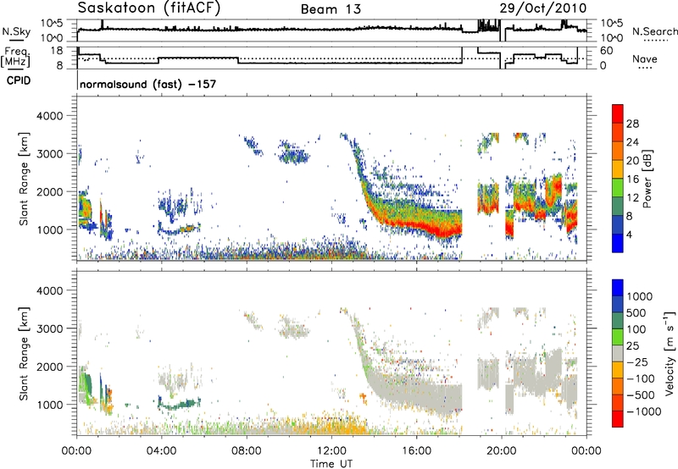Click the 'Power [dB]' colorbar label
The width and height of the screenshot is (678, 469).
tap(647, 179)
